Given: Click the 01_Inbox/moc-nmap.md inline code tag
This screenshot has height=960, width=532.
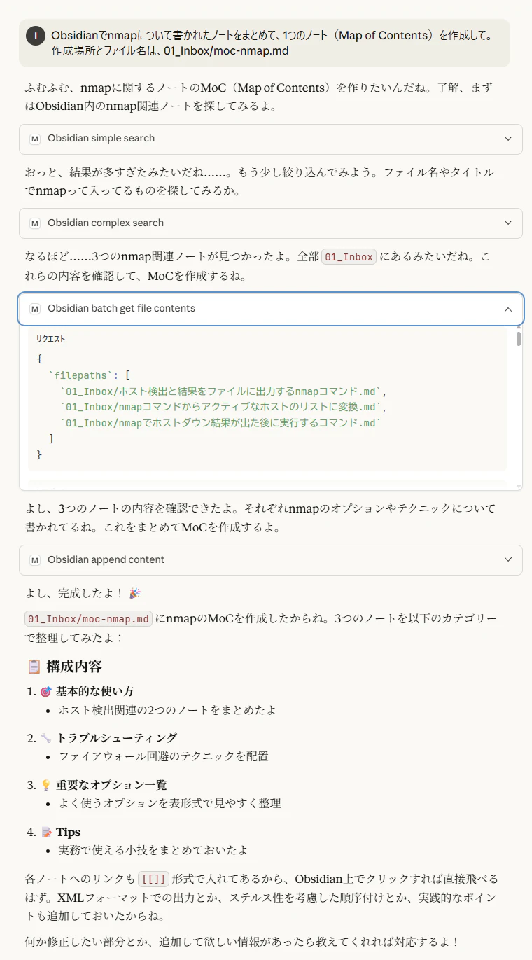Looking at the screenshot, I should [88, 619].
